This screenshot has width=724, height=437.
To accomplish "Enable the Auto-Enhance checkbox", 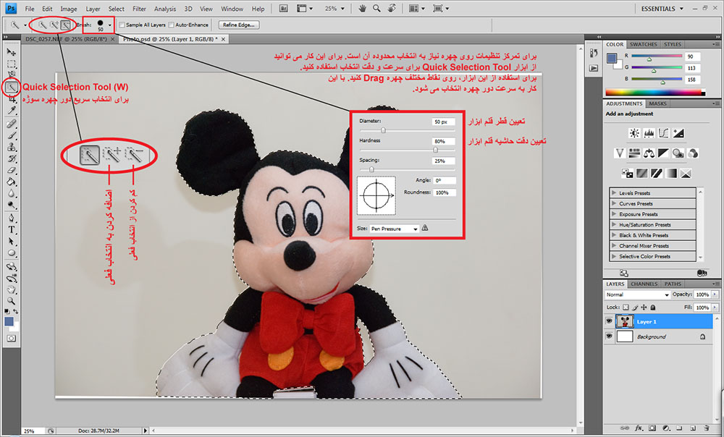I will [172, 25].
